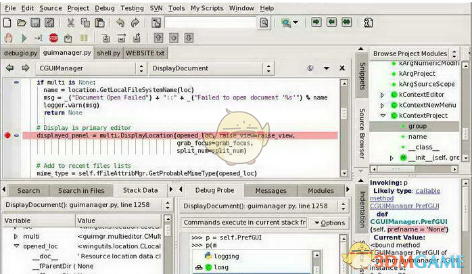472x274 pixels.
Task: Open the Debug menu
Action: [x=104, y=8]
